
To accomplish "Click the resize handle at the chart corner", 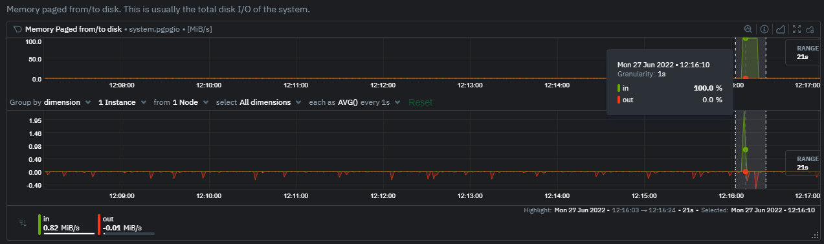I will click(x=817, y=236).
